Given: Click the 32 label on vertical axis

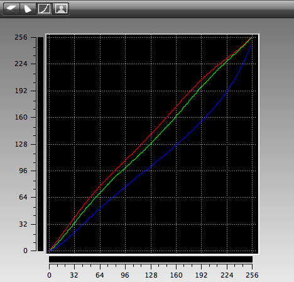Looking at the screenshot, I should pyautogui.click(x=23, y=224).
